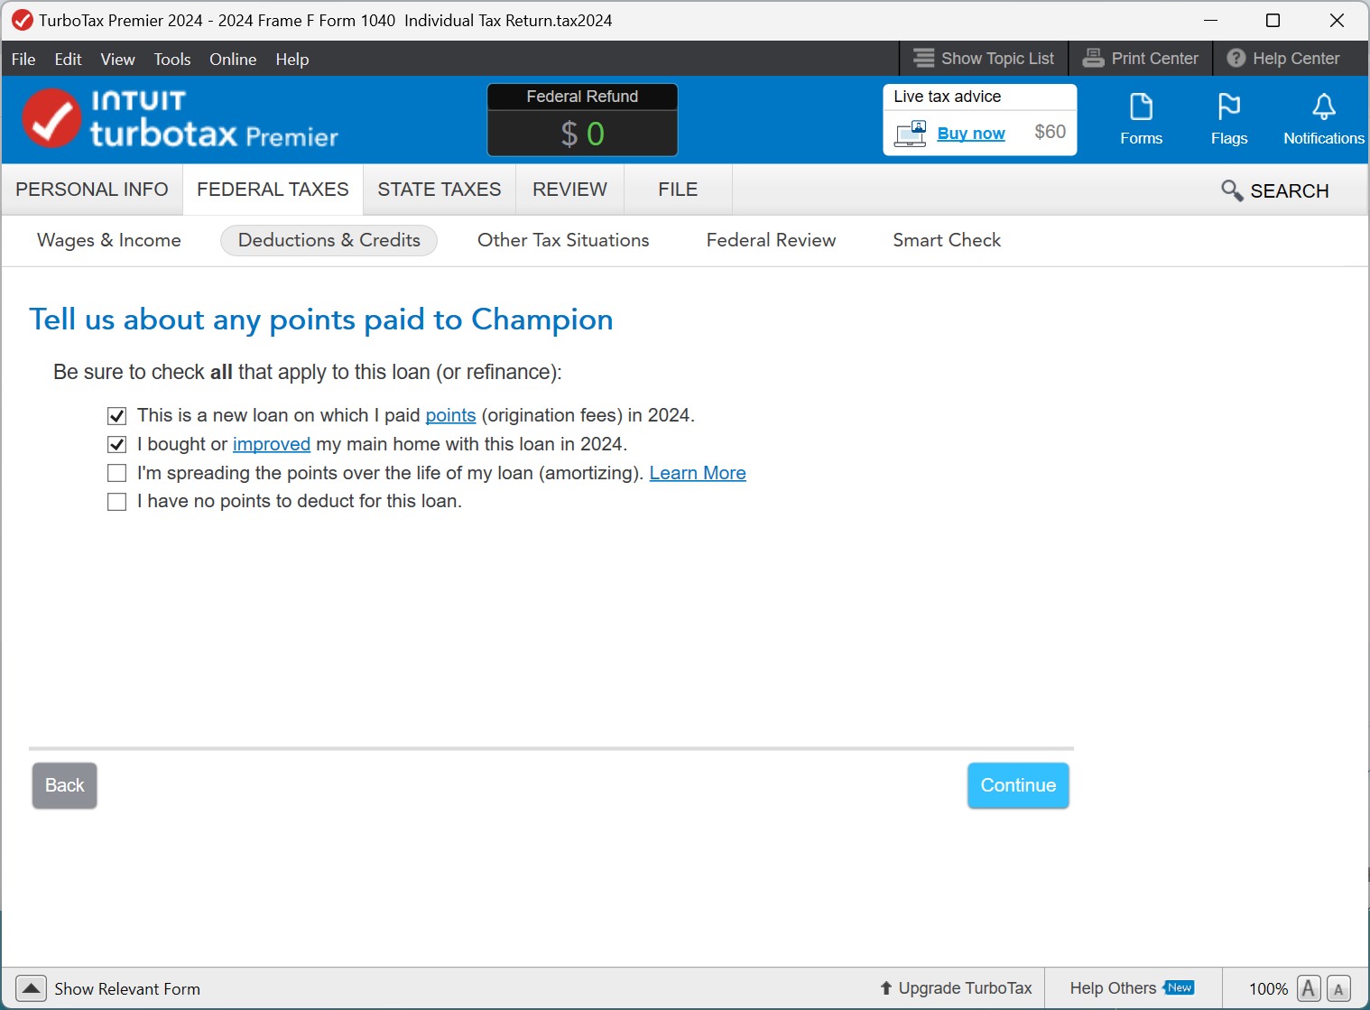The image size is (1370, 1010).
Task: Open the Review tab
Action: coord(570,190)
